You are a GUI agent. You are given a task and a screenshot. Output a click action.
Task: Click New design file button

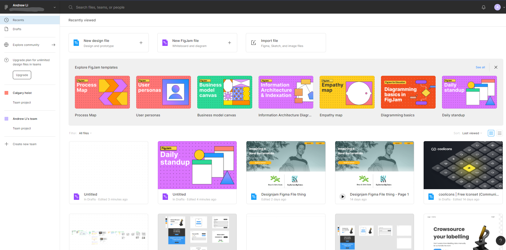click(109, 43)
